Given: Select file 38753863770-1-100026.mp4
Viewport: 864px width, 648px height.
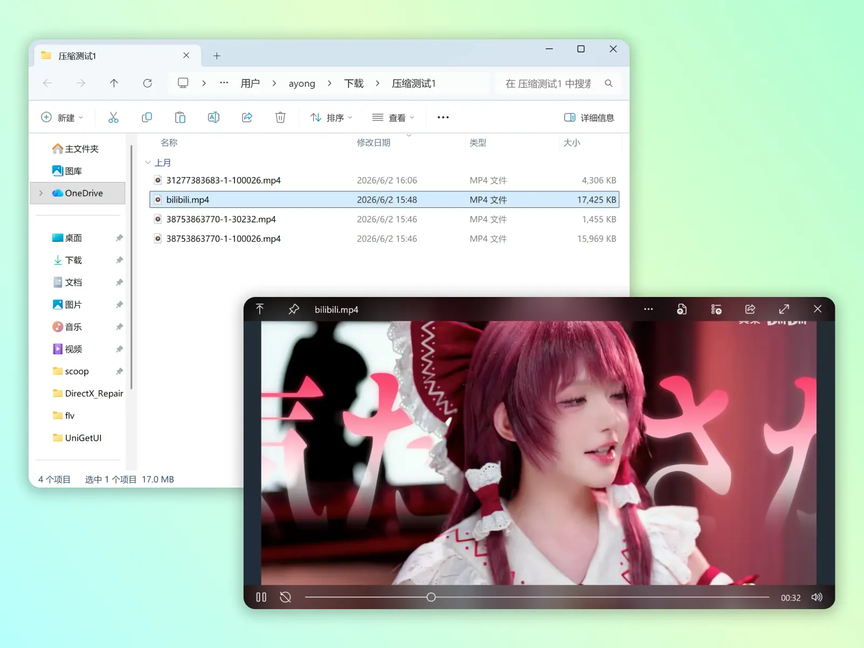Looking at the screenshot, I should tap(384, 239).
